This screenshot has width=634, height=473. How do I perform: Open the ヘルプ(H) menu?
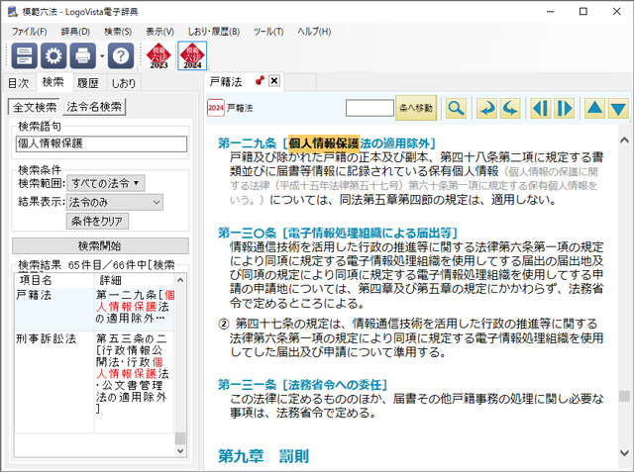[314, 32]
